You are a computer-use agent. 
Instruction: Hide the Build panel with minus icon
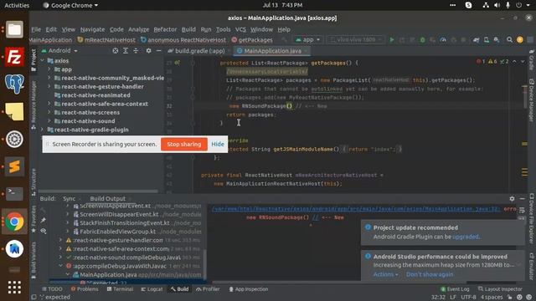click(522, 198)
